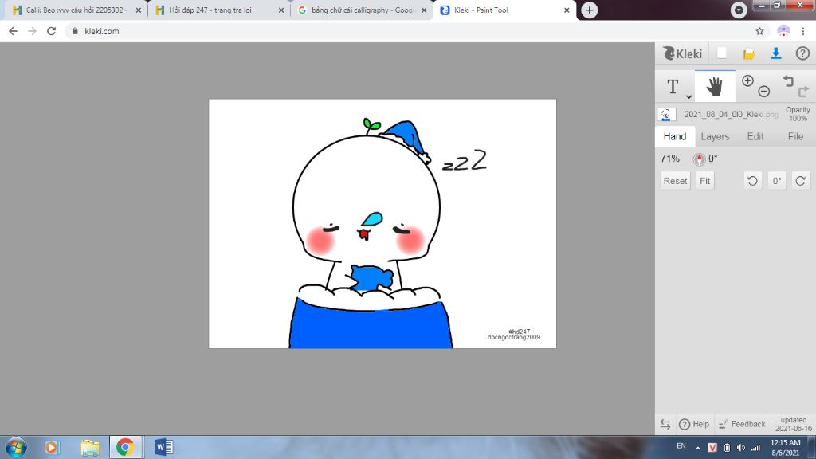This screenshot has width=816, height=459.
Task: Switch to the Calli: Beo browser tab
Action: pyautogui.click(x=76, y=10)
